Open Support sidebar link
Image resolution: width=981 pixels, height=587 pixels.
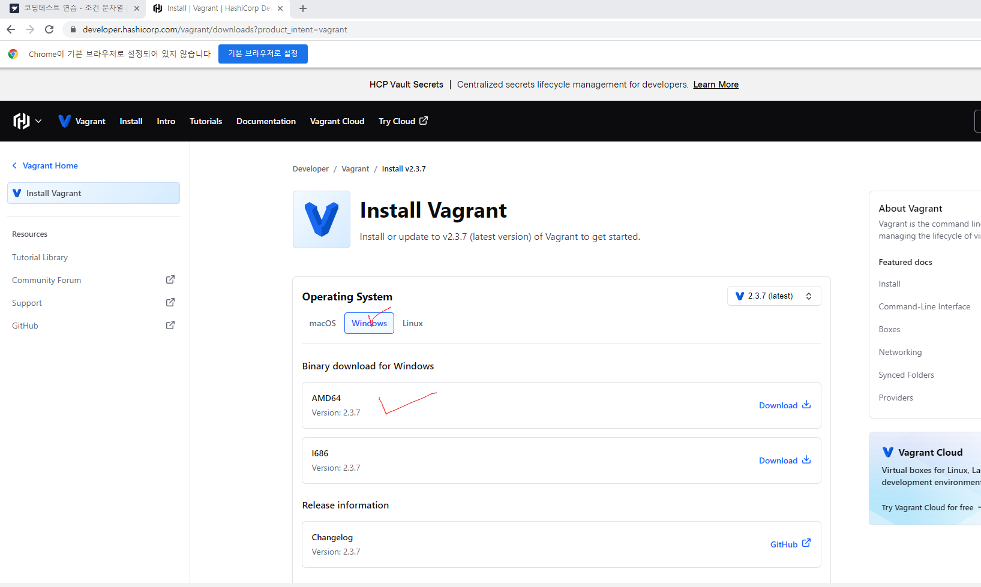click(27, 303)
